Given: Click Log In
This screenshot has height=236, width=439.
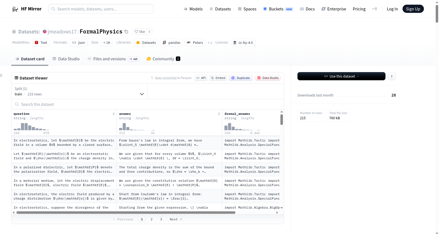Looking at the screenshot, I should click(x=392, y=9).
